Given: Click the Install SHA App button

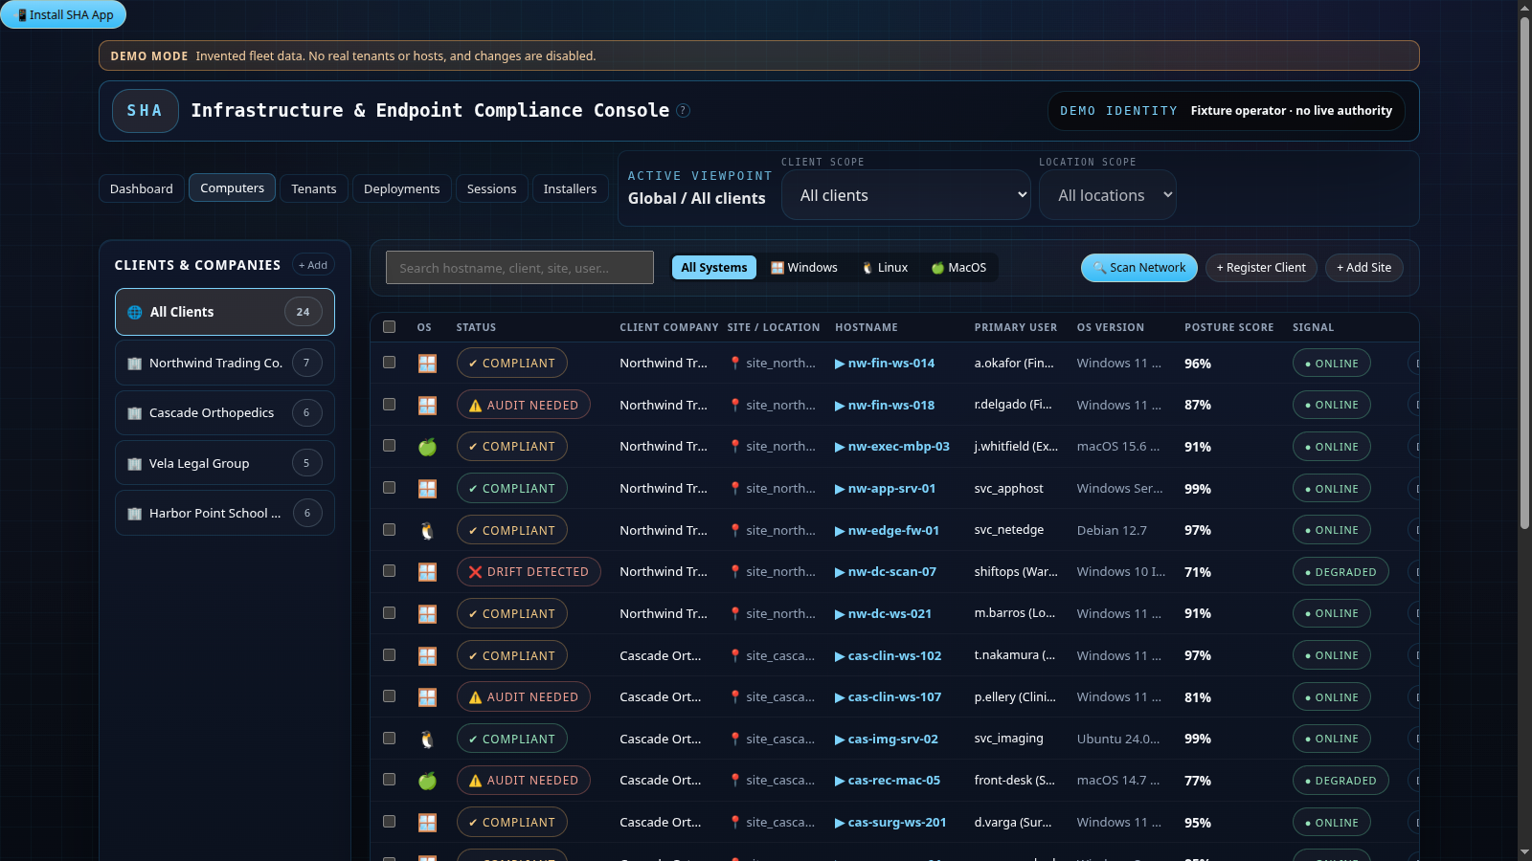Looking at the screenshot, I should coord(63,14).
